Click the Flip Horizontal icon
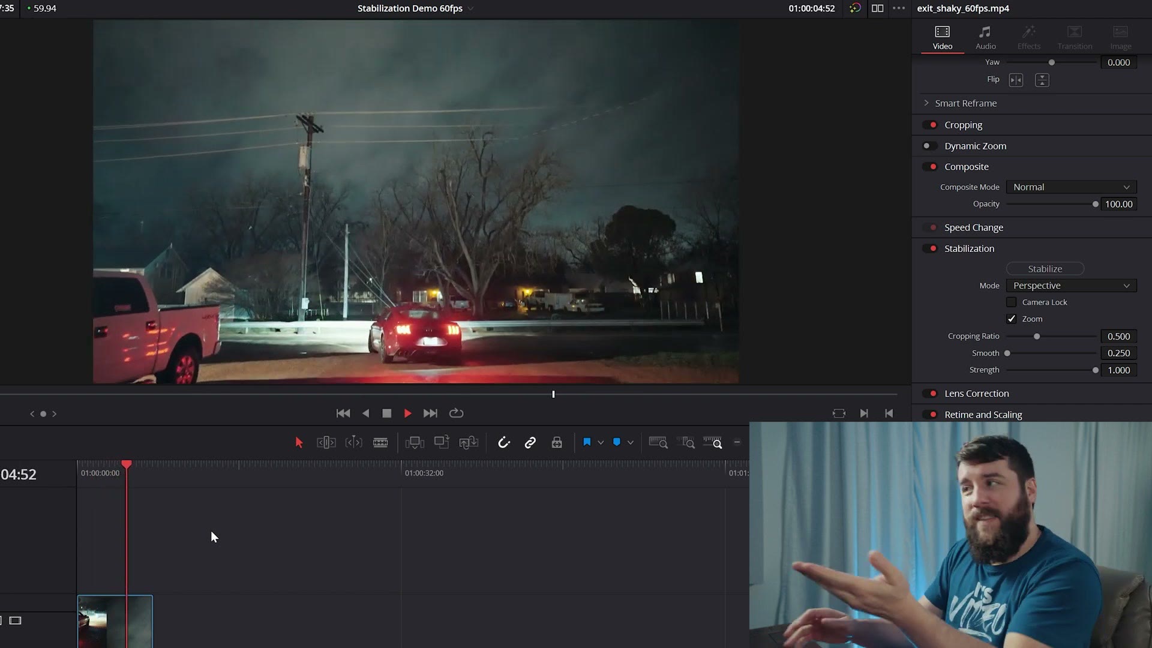The height and width of the screenshot is (648, 1152). 1016,80
